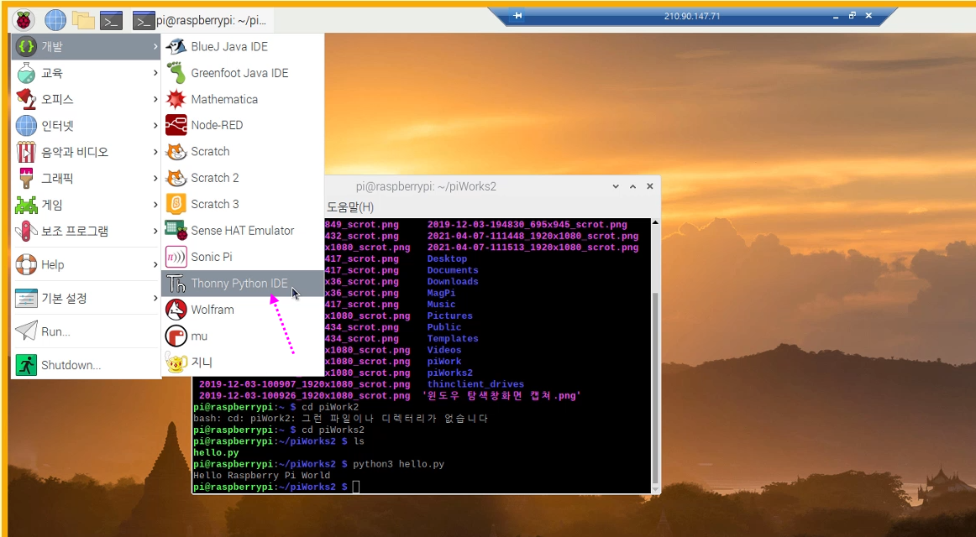Image resolution: width=976 pixels, height=537 pixels.
Task: Expand the 오피스 submenu arrow
Action: coord(155,100)
